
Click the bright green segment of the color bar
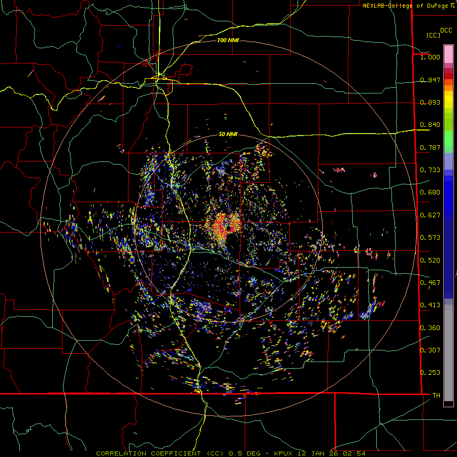point(448,139)
